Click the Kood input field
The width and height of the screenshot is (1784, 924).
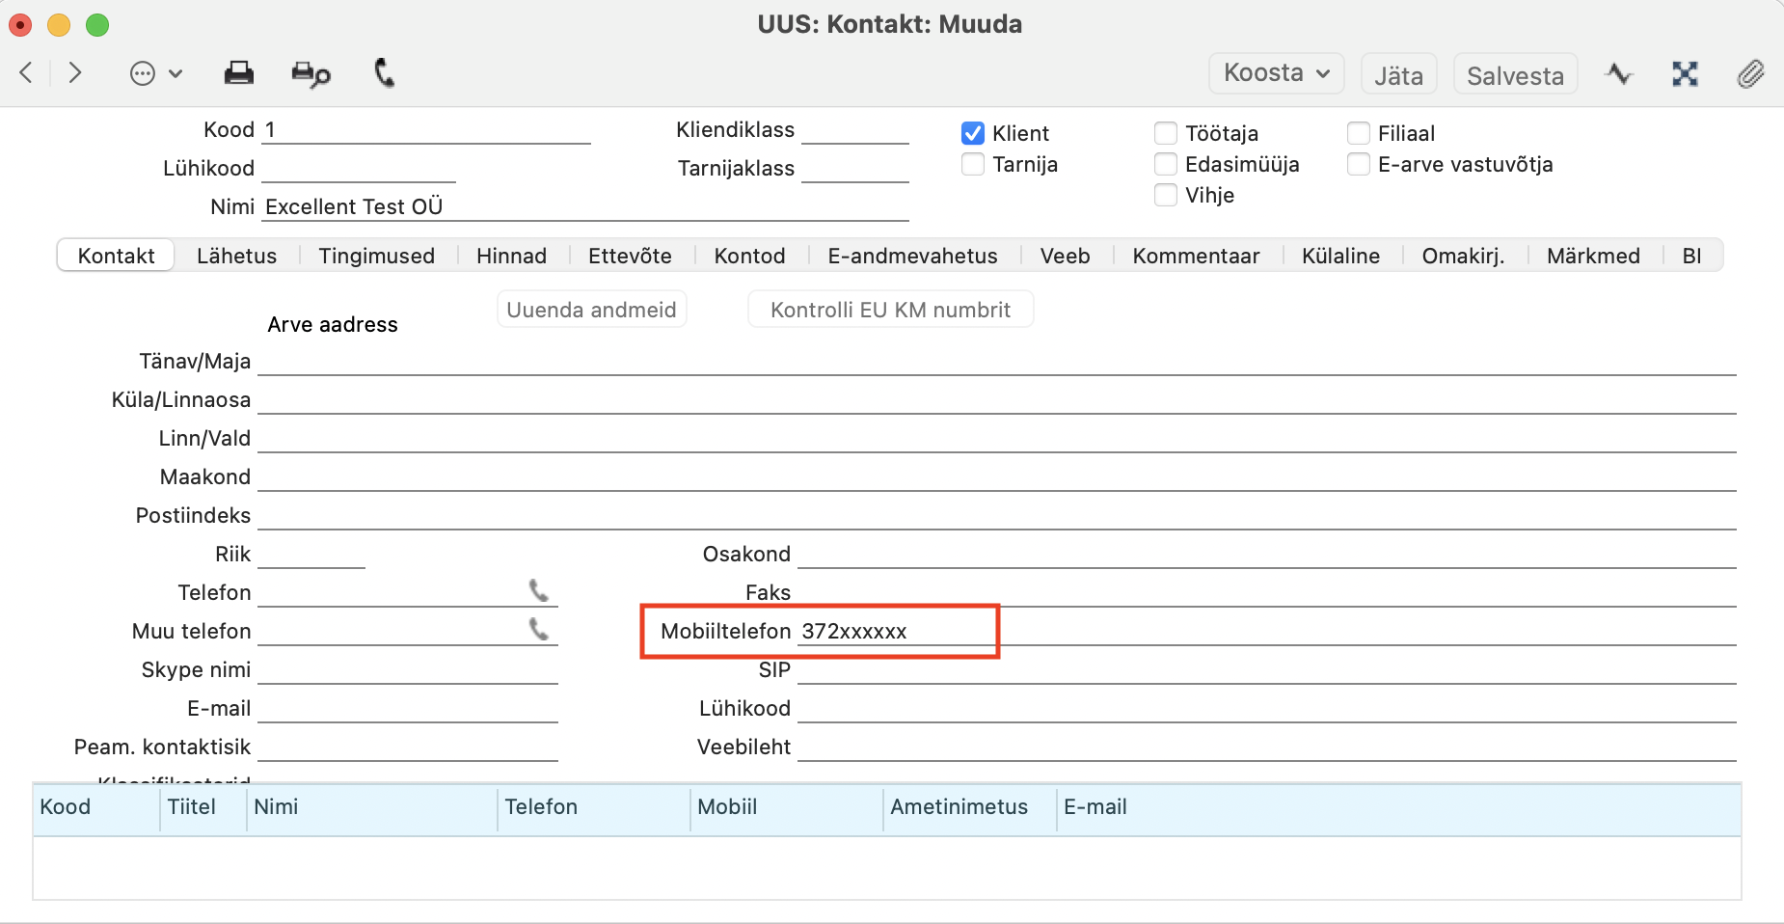(425, 130)
